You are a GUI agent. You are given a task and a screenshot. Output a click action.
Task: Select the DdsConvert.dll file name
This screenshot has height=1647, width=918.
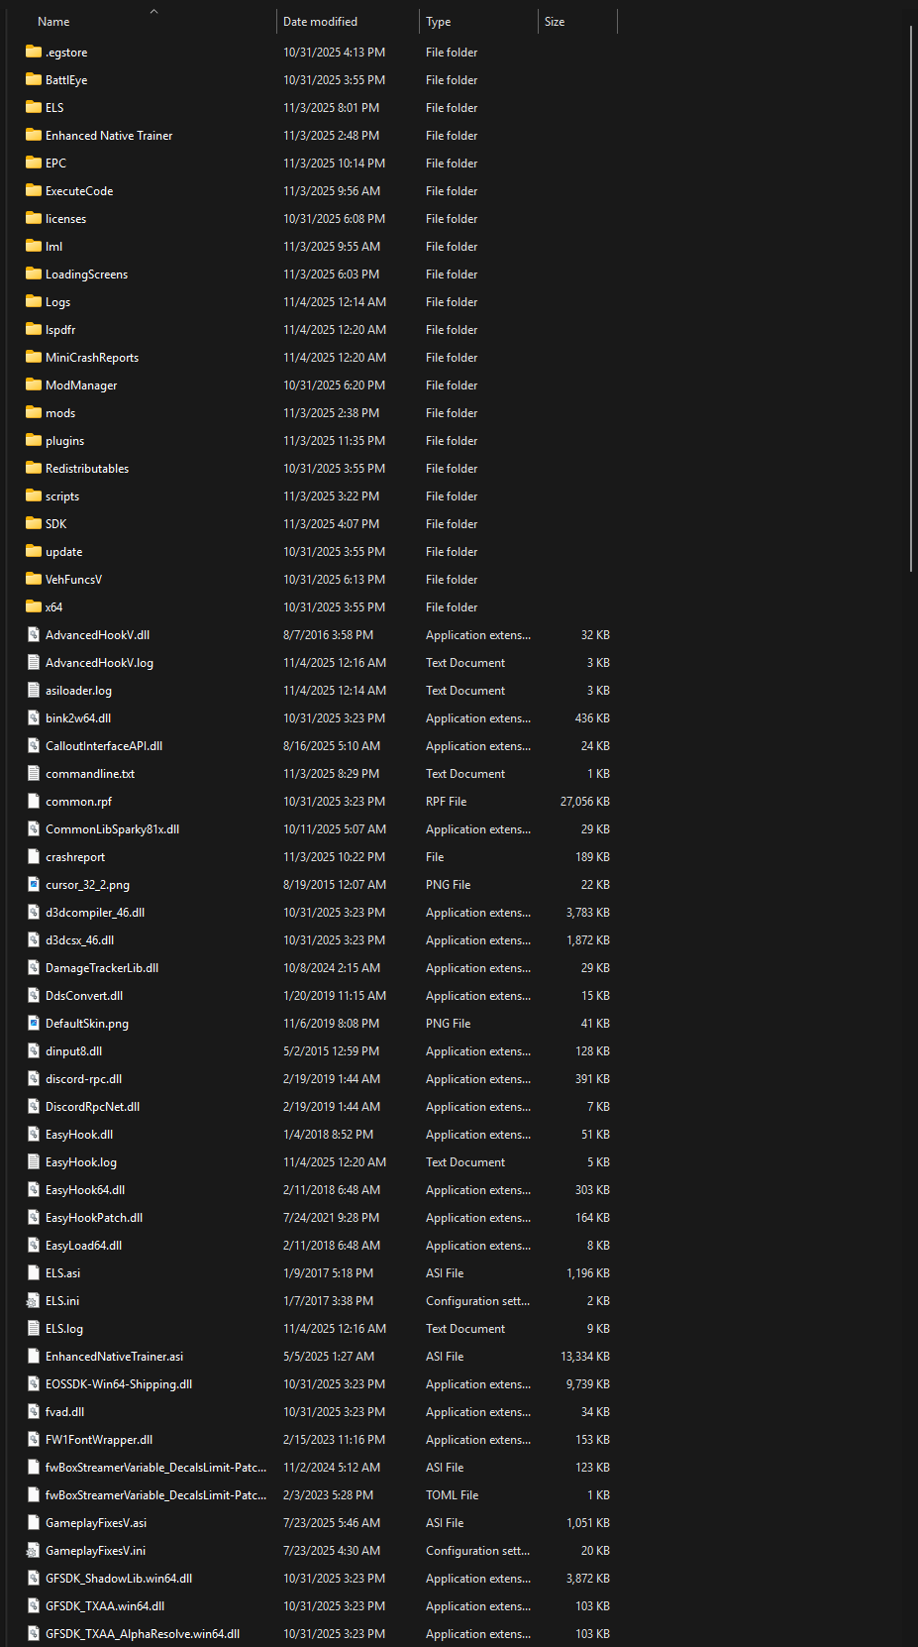click(84, 996)
